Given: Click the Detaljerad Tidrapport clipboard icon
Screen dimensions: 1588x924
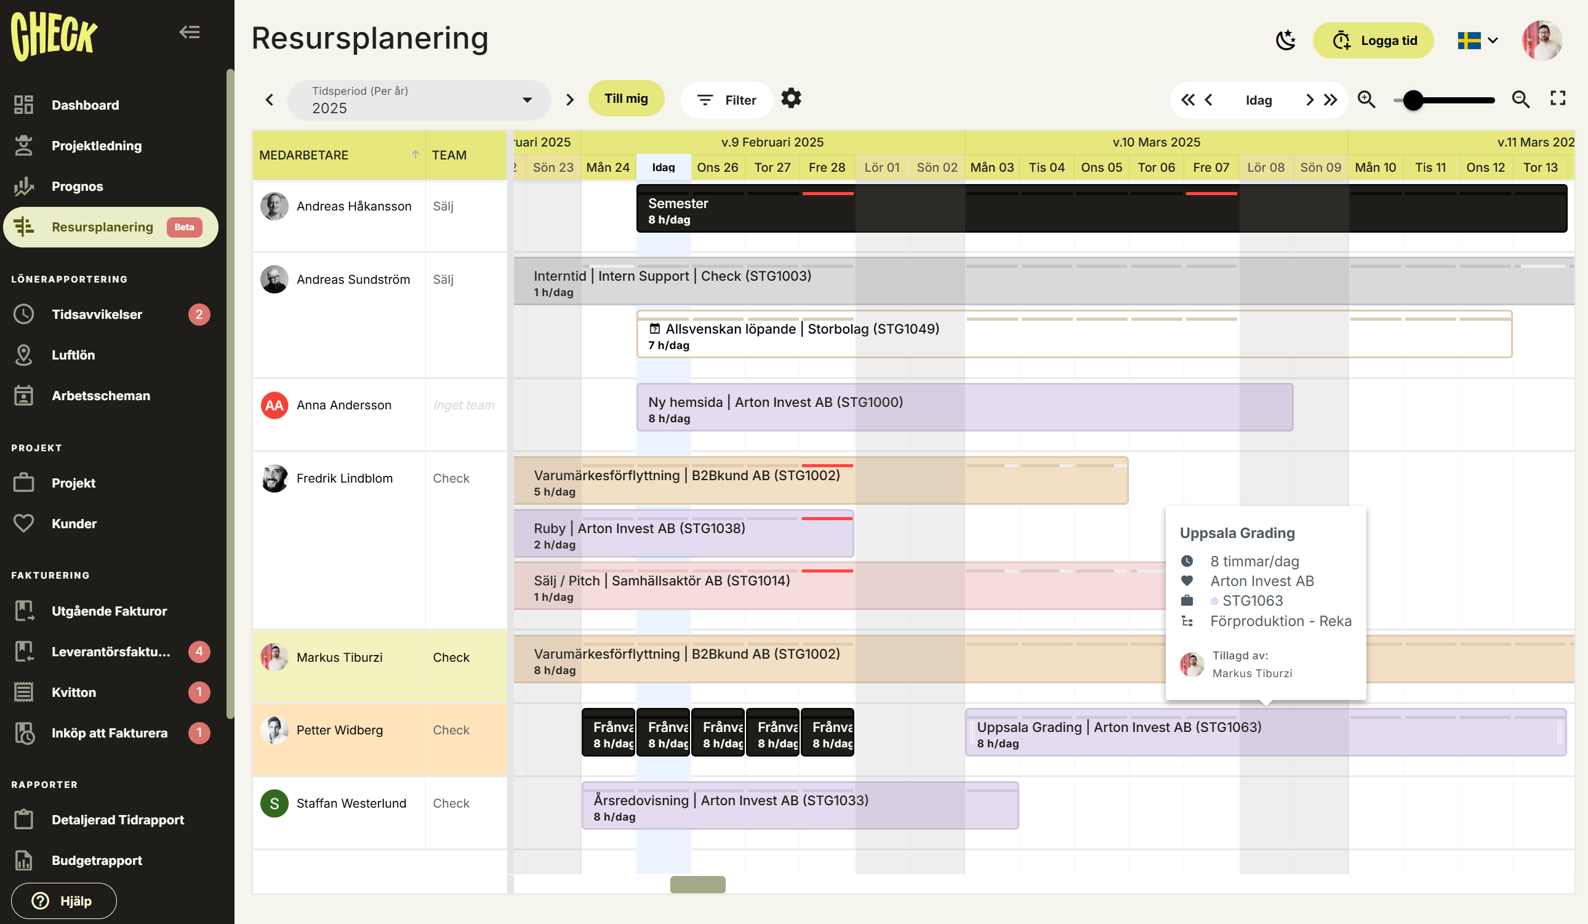Looking at the screenshot, I should [x=24, y=819].
